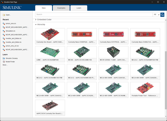Screen dimensions: 167x121
Task: Pick the MCHV 230VAC 1.5kW template
Action: [x=114, y=54]
